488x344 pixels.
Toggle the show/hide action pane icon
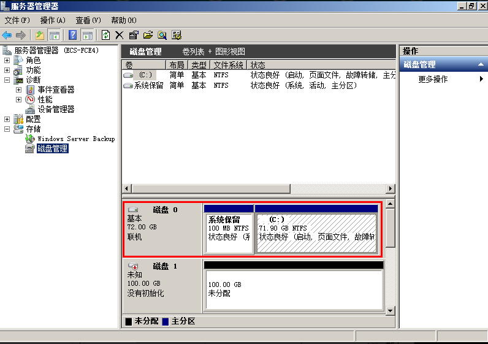[88, 36]
